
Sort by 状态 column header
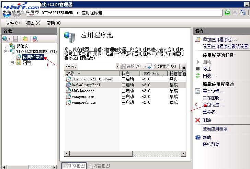(x=129, y=74)
